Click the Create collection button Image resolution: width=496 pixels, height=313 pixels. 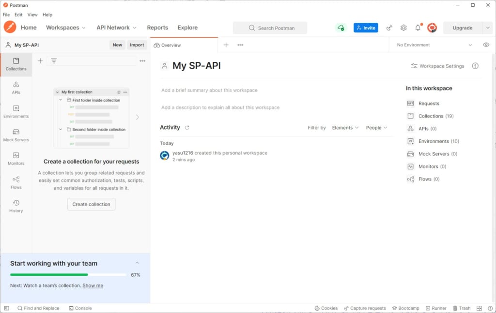tap(91, 204)
